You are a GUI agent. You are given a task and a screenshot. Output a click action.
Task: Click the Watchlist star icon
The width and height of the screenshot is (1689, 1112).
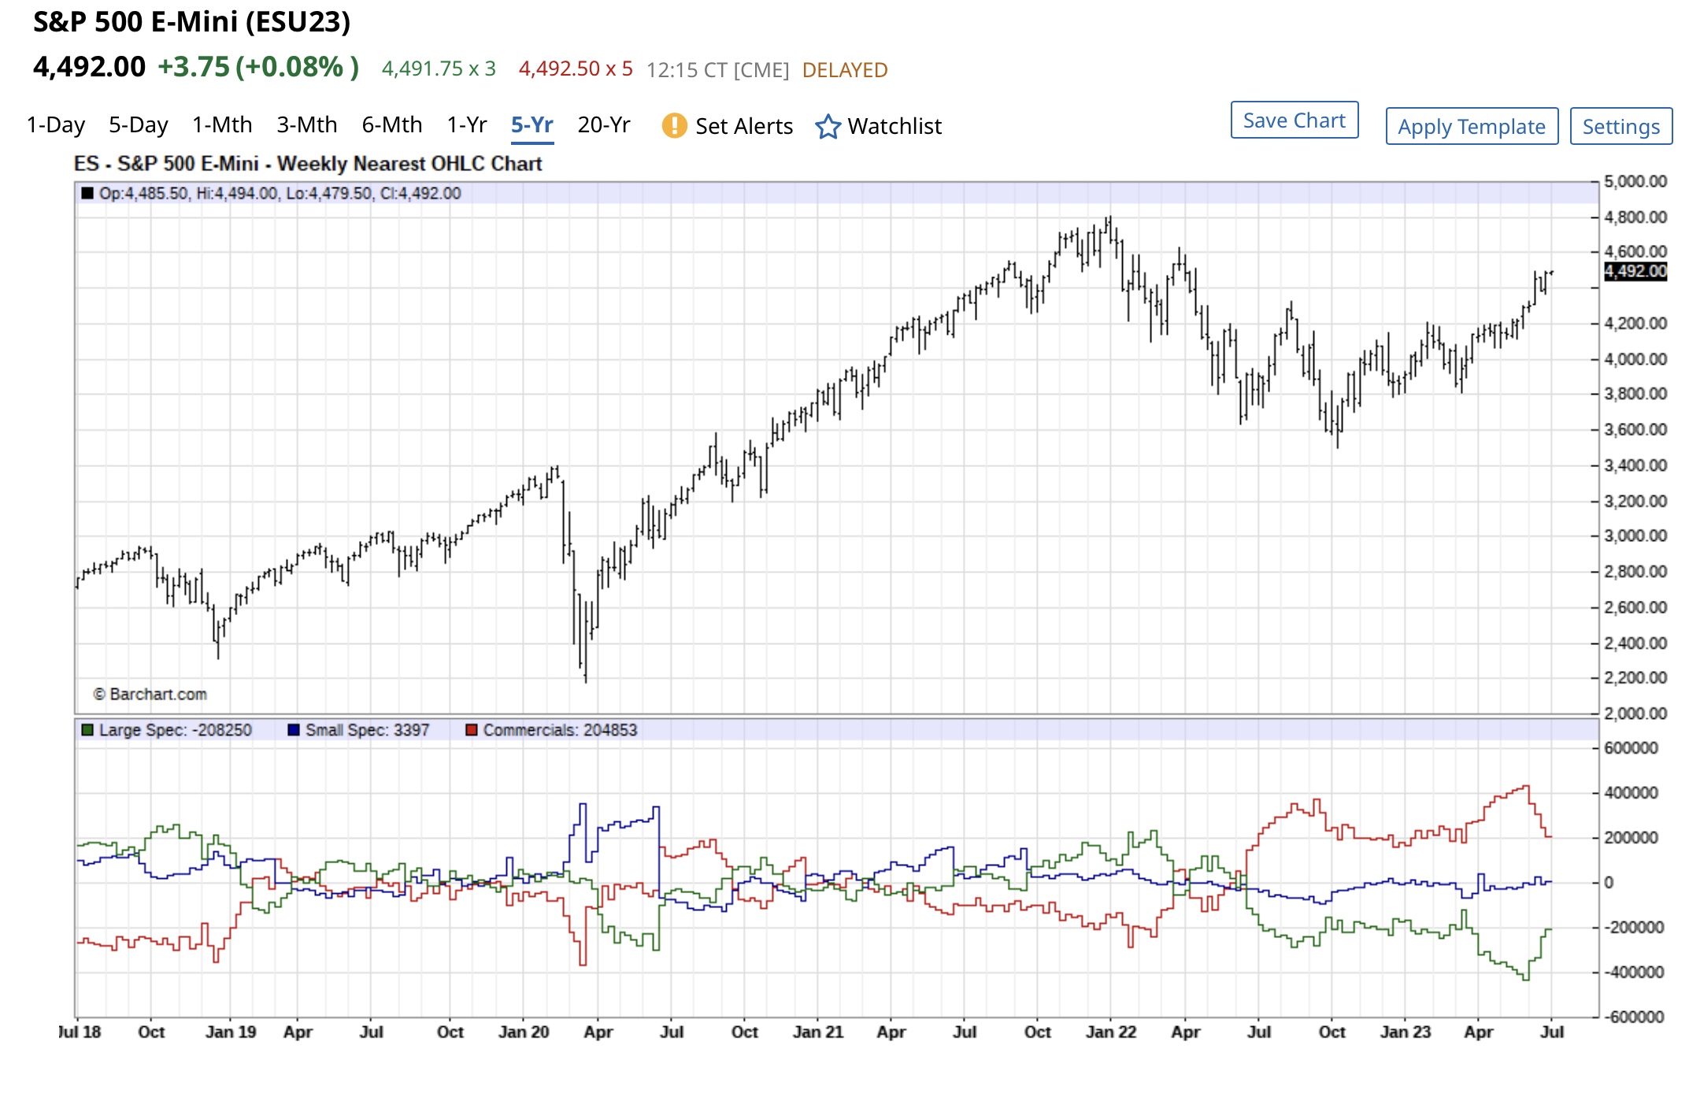point(828,126)
